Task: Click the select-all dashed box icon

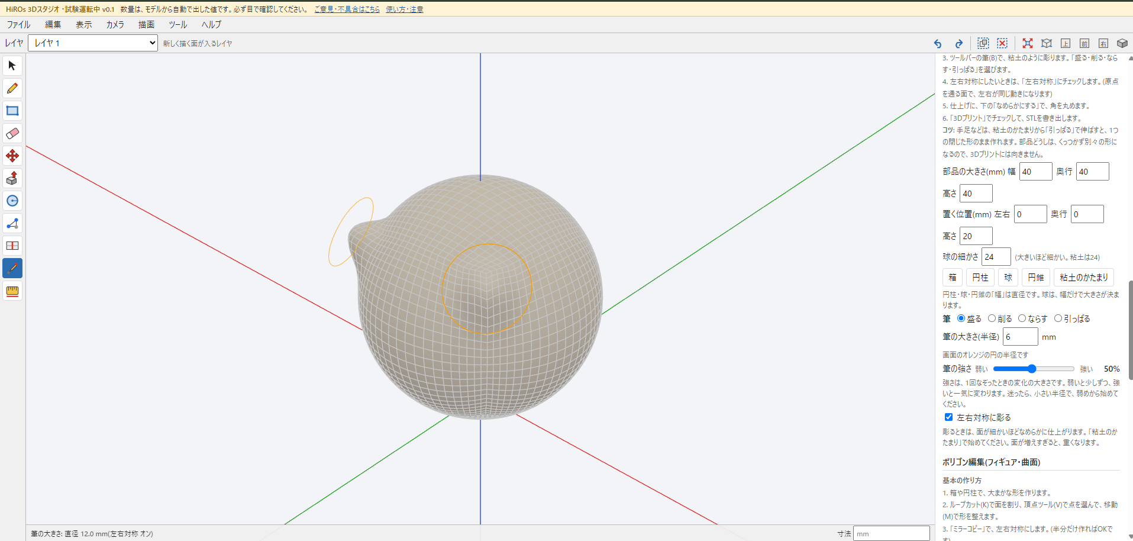Action: (983, 43)
